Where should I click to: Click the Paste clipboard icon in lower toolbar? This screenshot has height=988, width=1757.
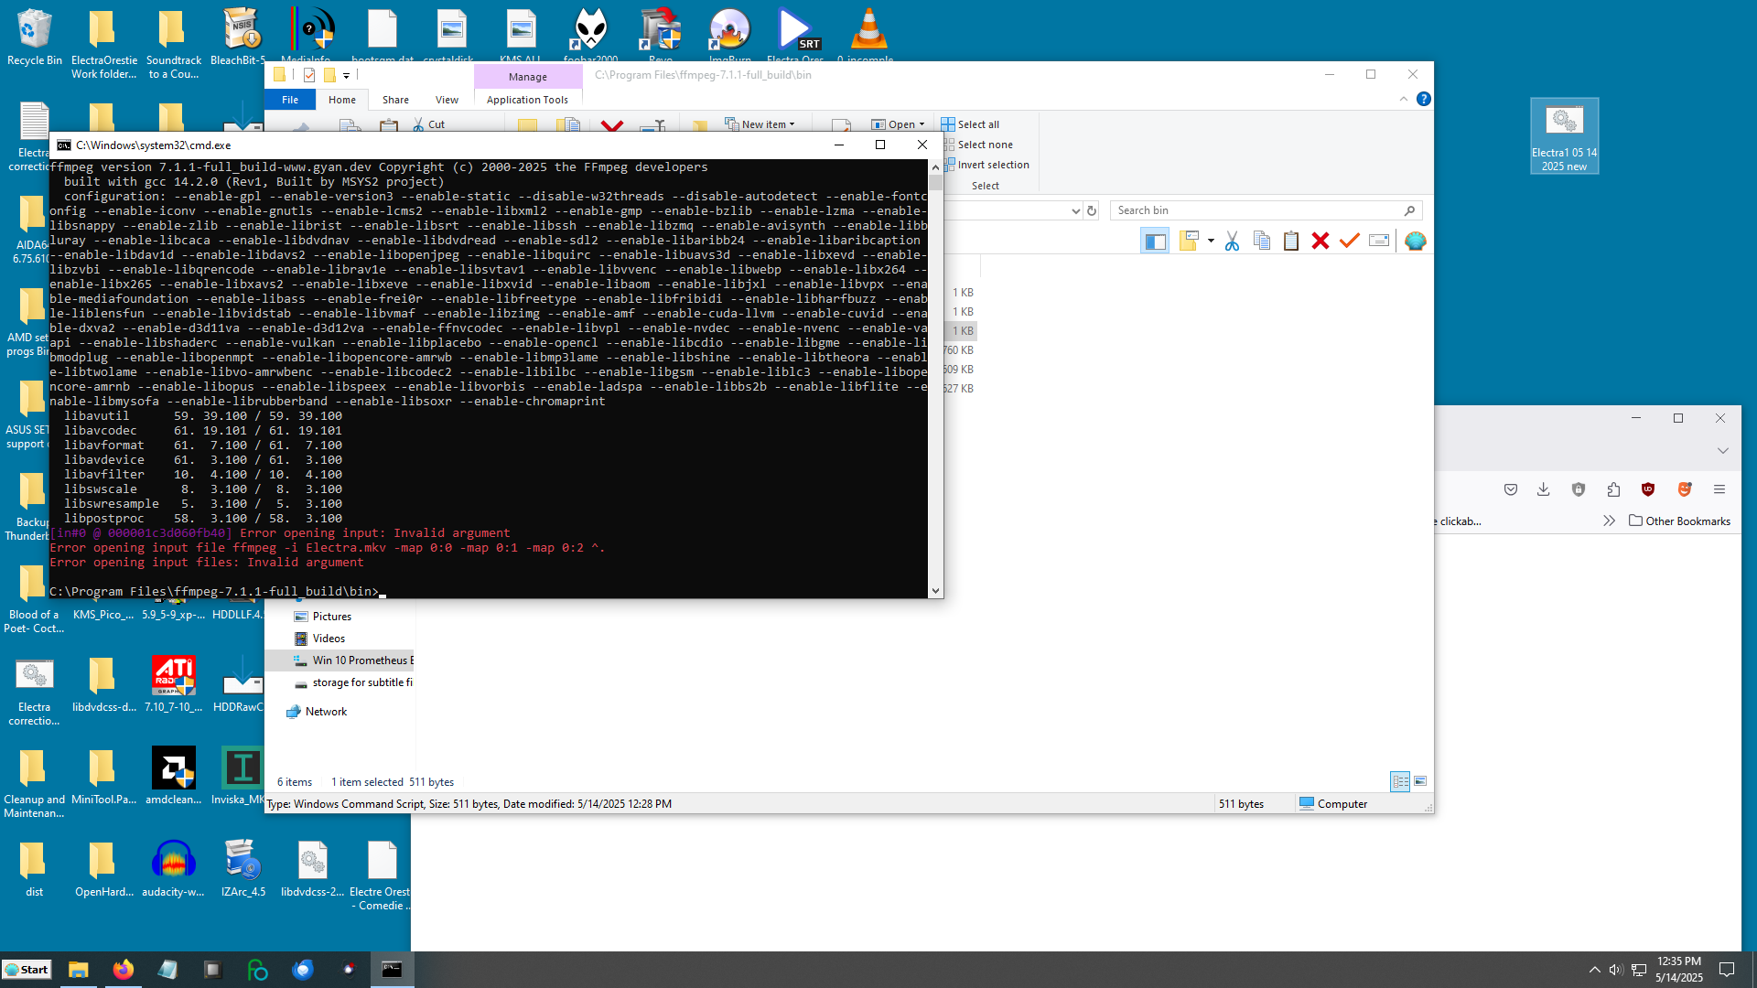[1291, 241]
